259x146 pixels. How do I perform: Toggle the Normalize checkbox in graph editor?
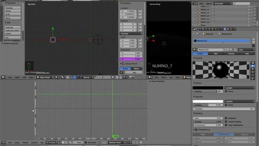point(86,142)
